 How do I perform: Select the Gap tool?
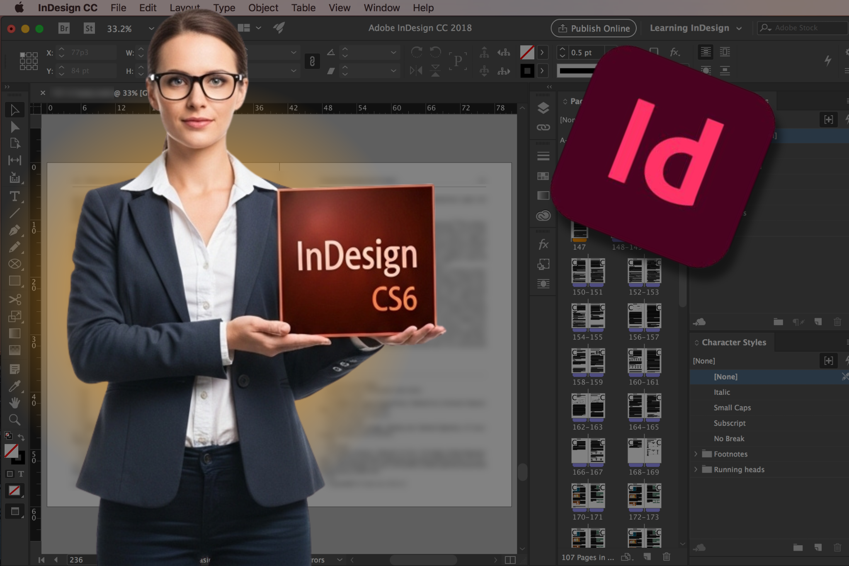pyautogui.click(x=15, y=160)
